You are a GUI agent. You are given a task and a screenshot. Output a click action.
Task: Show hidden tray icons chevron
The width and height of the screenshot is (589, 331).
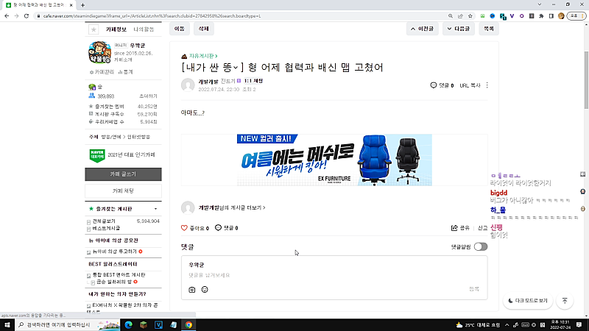click(507, 325)
